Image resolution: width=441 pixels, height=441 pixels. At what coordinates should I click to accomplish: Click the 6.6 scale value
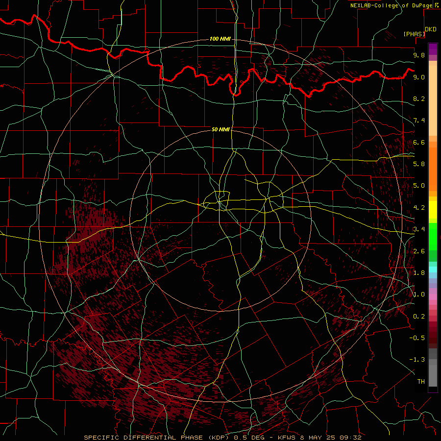point(419,142)
